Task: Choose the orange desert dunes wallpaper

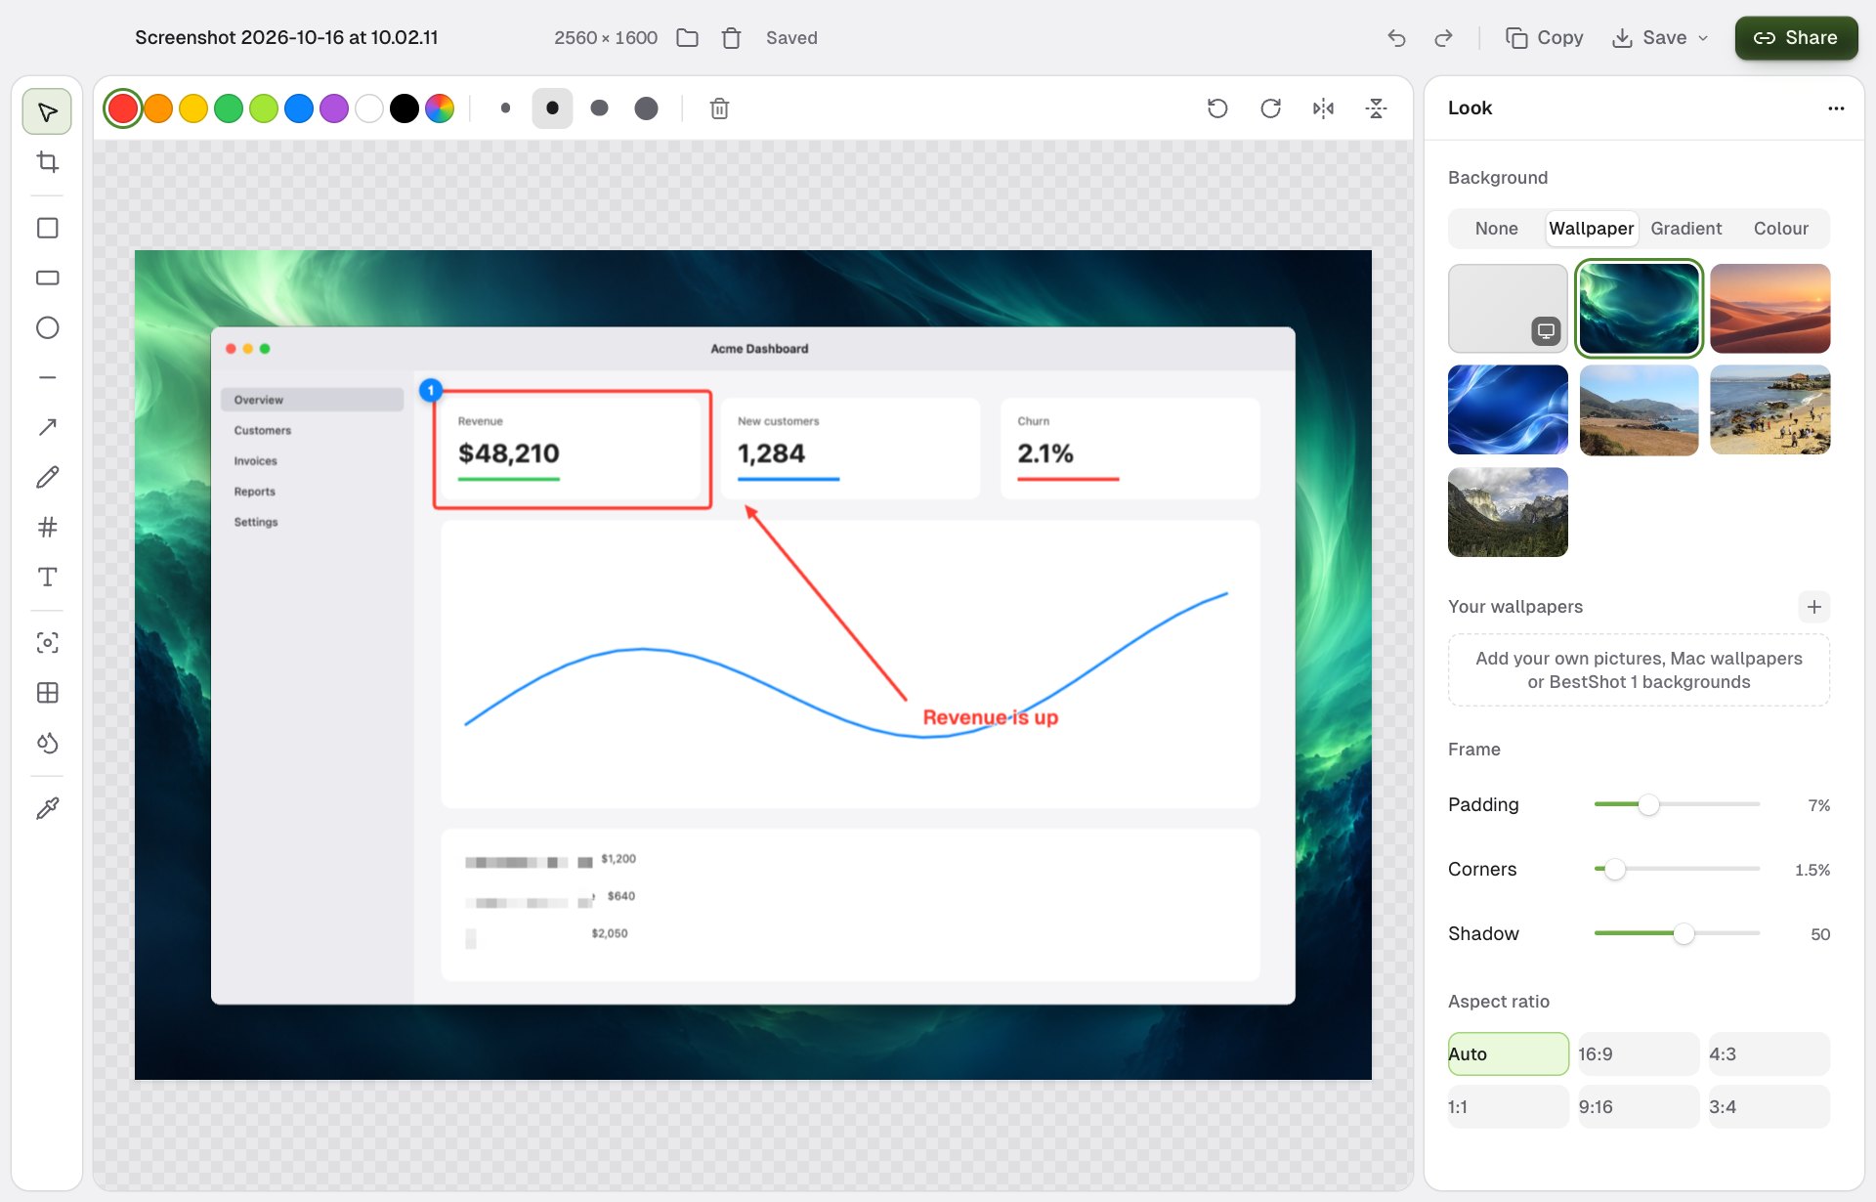Action: (x=1769, y=309)
